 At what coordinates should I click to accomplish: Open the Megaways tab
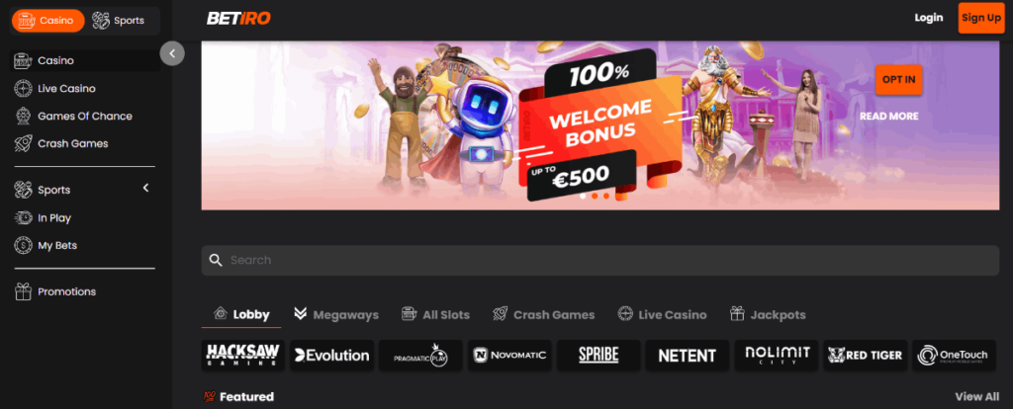click(336, 315)
